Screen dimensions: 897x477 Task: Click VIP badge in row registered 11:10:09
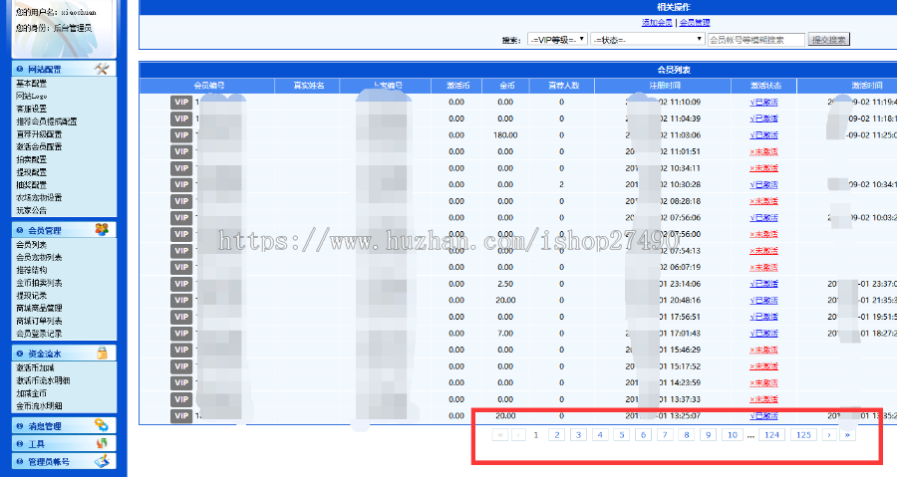[x=181, y=103]
